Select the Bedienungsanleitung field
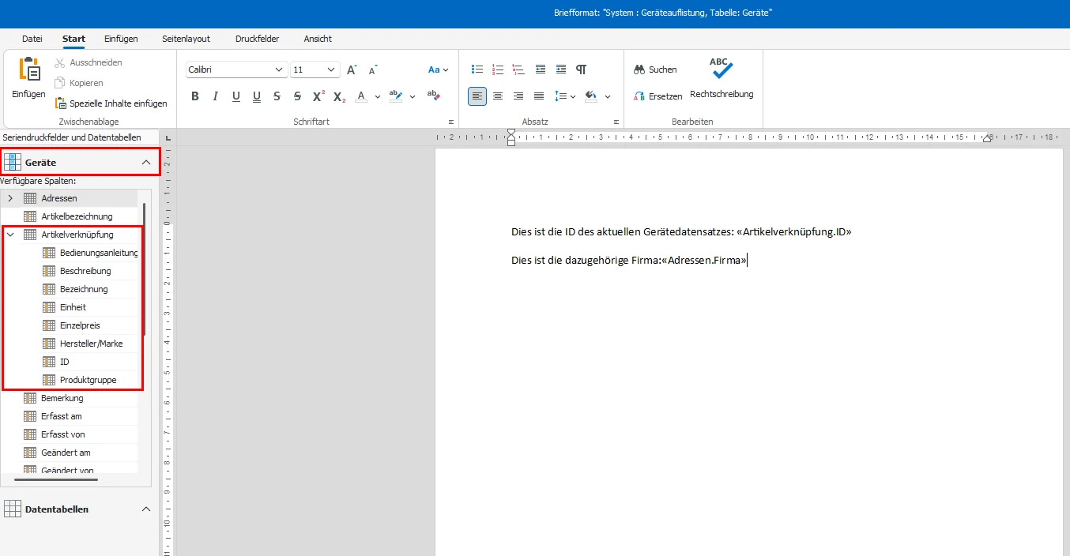The width and height of the screenshot is (1070, 556). click(90, 253)
